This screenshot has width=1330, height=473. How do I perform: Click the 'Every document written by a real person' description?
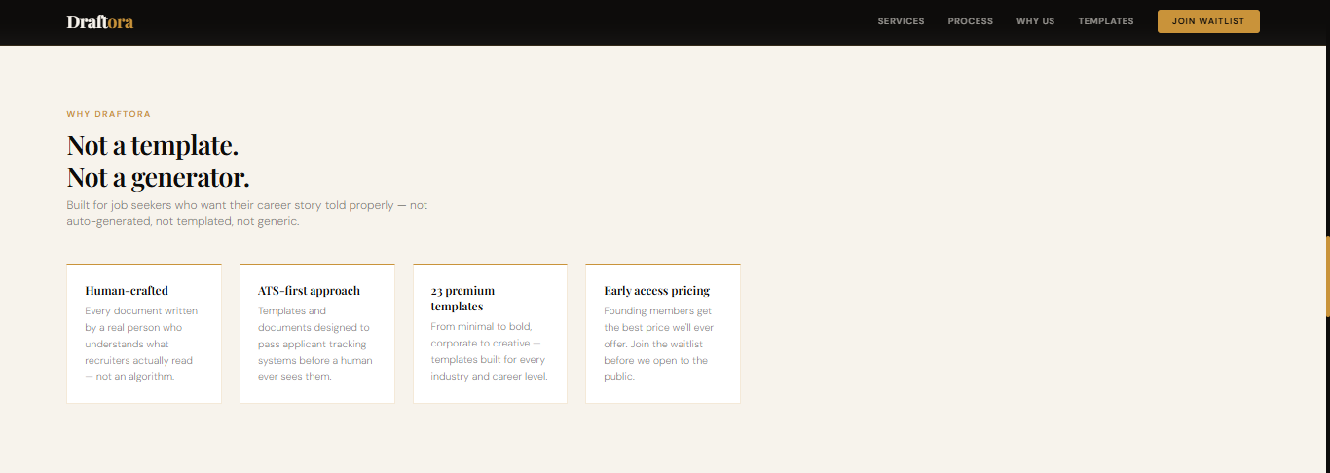click(x=141, y=344)
